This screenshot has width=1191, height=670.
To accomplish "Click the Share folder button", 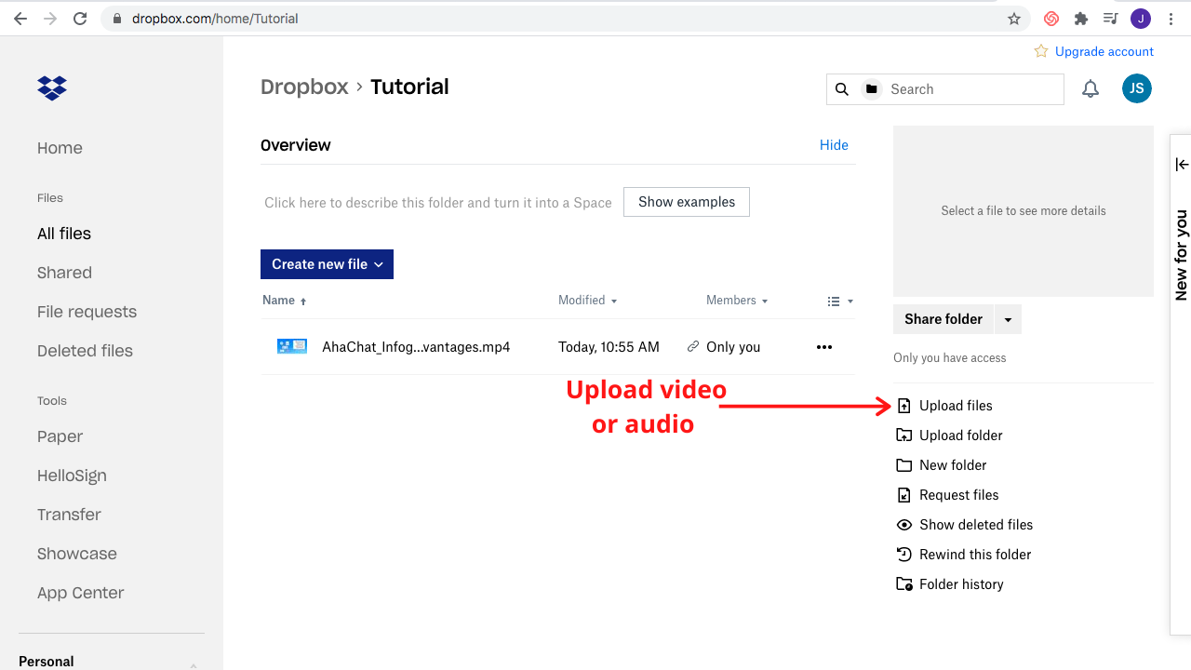I will pyautogui.click(x=943, y=319).
